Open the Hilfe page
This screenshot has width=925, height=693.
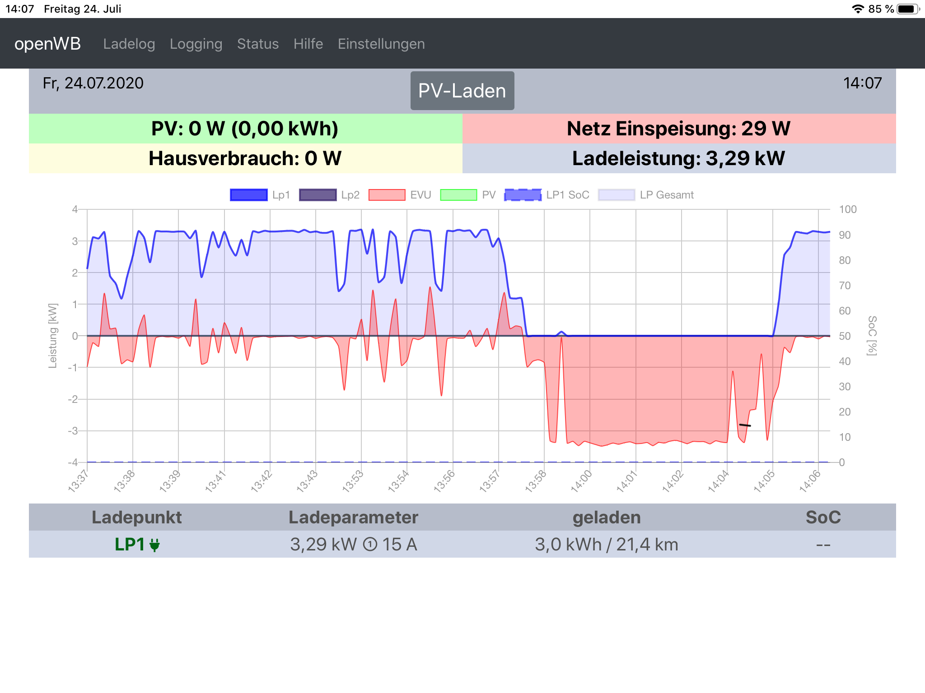[308, 44]
